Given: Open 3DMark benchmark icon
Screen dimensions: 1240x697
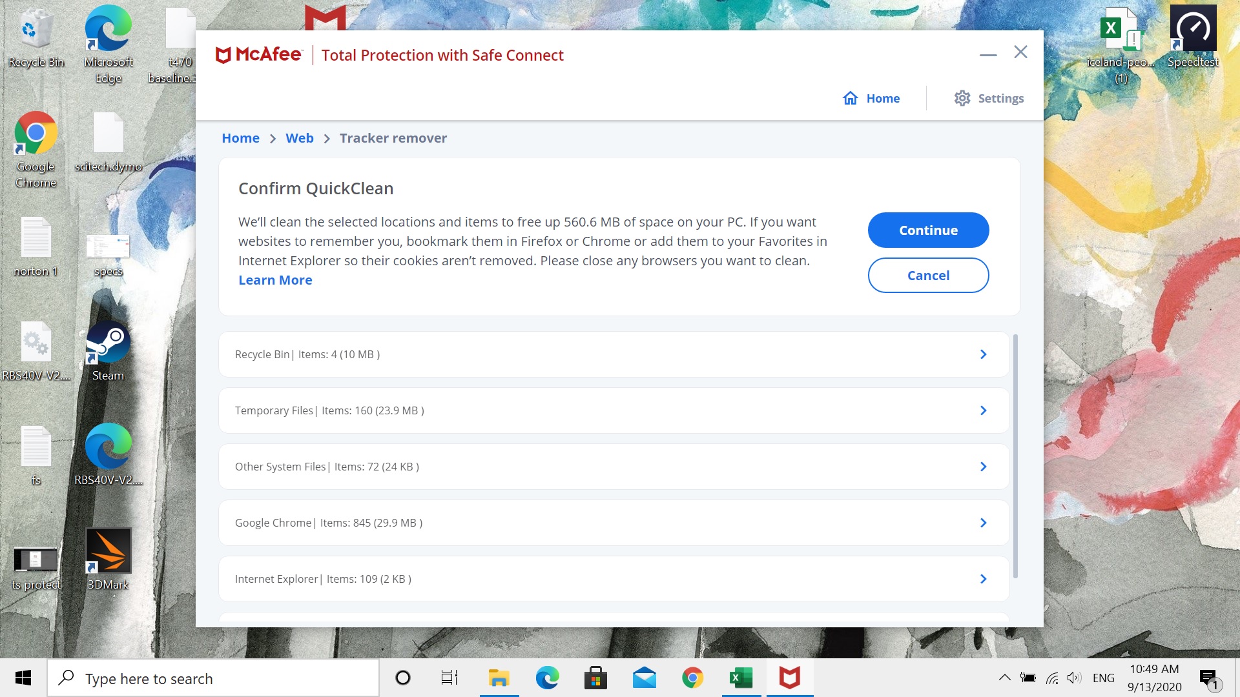Looking at the screenshot, I should [107, 556].
